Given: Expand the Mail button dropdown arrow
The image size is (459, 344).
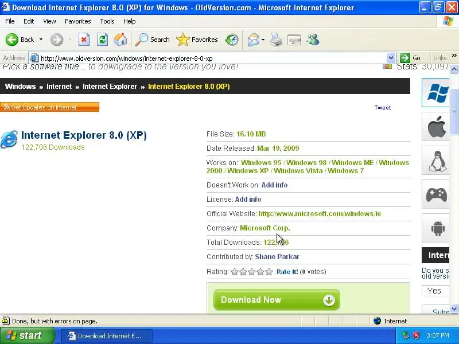Looking at the screenshot, I should [263, 40].
